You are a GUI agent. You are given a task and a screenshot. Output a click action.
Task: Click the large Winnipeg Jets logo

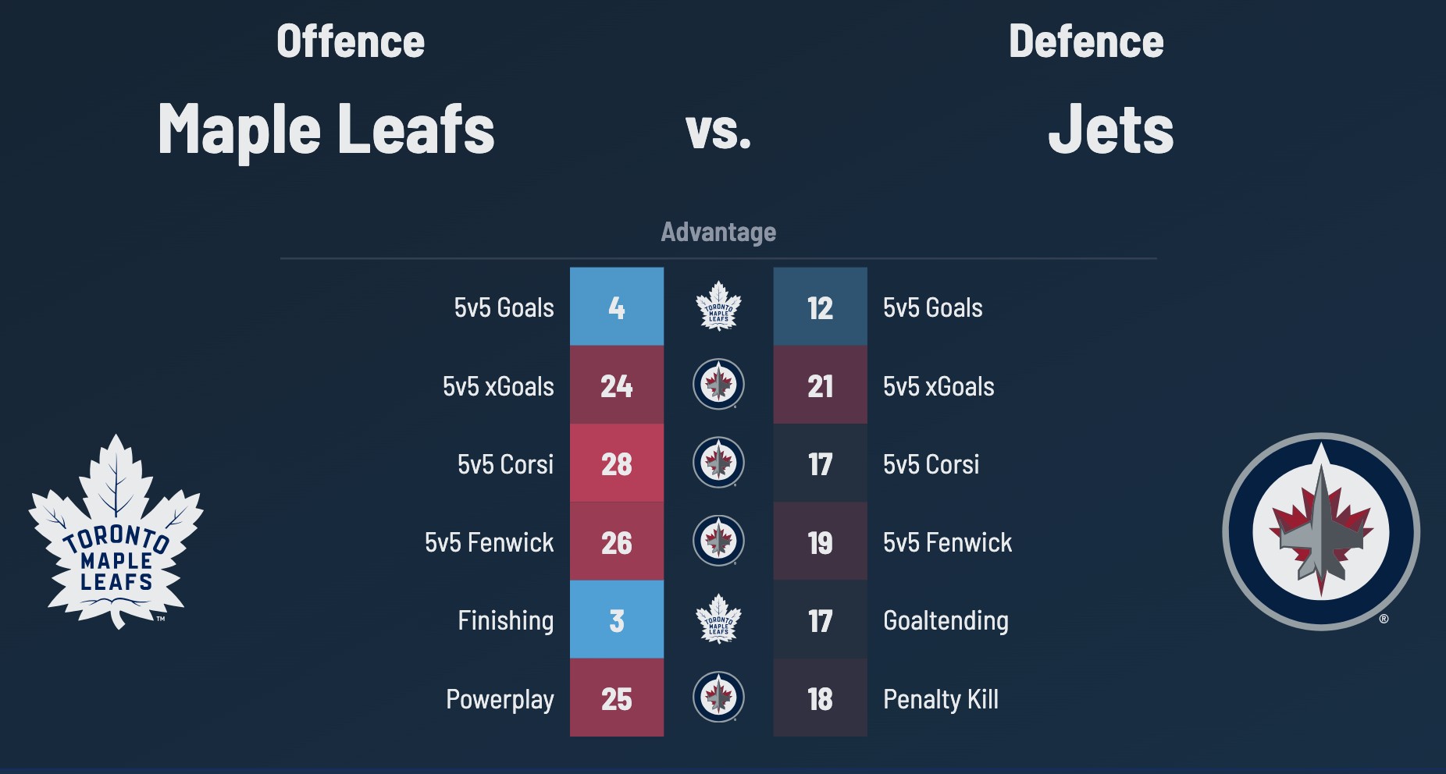click(1320, 531)
